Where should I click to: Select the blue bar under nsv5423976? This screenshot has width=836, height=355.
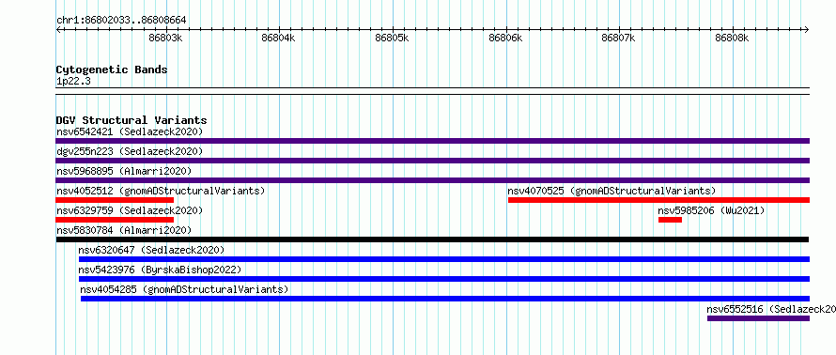tap(444, 279)
